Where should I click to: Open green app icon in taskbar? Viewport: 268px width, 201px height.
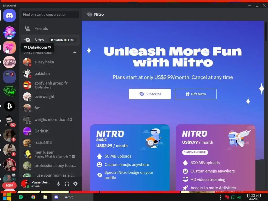tap(21, 197)
